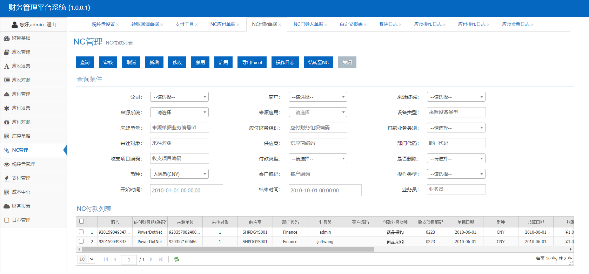Click the 新增 button
Viewport: 589px width, 274px height.
pyautogui.click(x=154, y=62)
